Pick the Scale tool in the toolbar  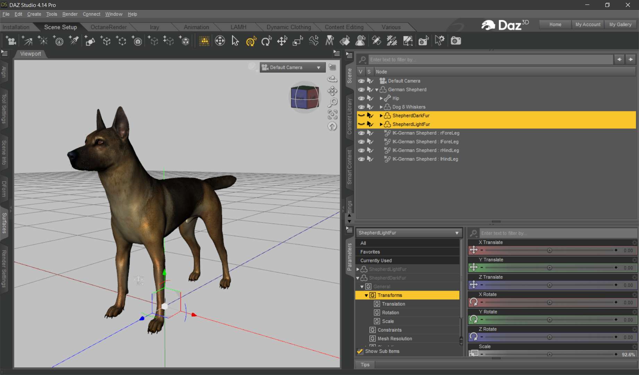point(298,41)
